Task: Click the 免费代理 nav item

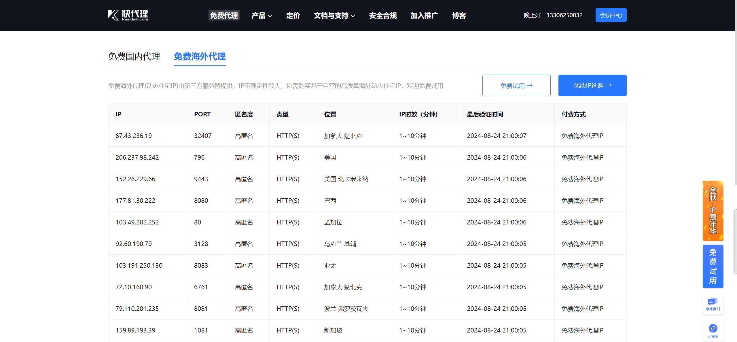Action: [224, 16]
